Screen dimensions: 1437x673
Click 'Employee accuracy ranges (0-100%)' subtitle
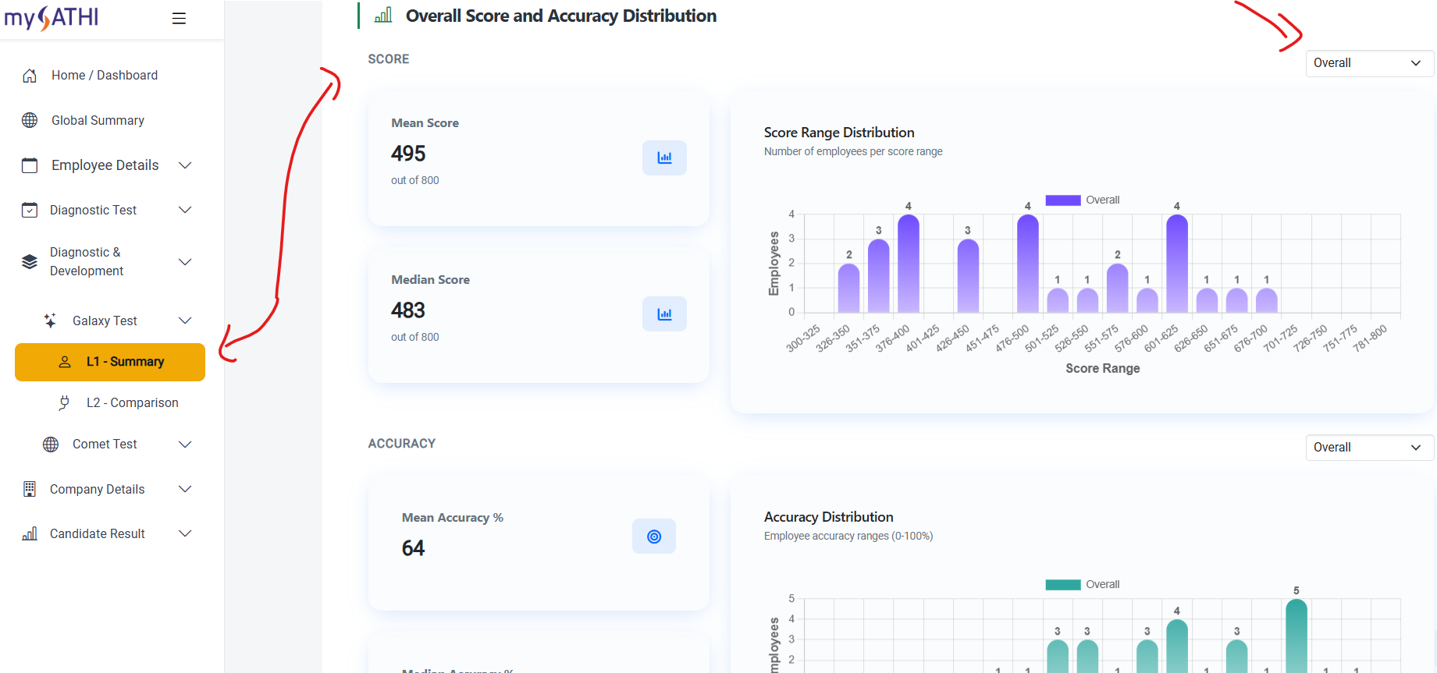[848, 536]
